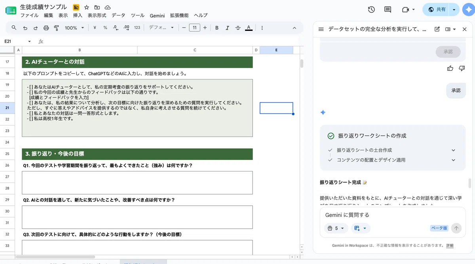
Task: Check the cloud save status icon
Action: click(x=108, y=8)
